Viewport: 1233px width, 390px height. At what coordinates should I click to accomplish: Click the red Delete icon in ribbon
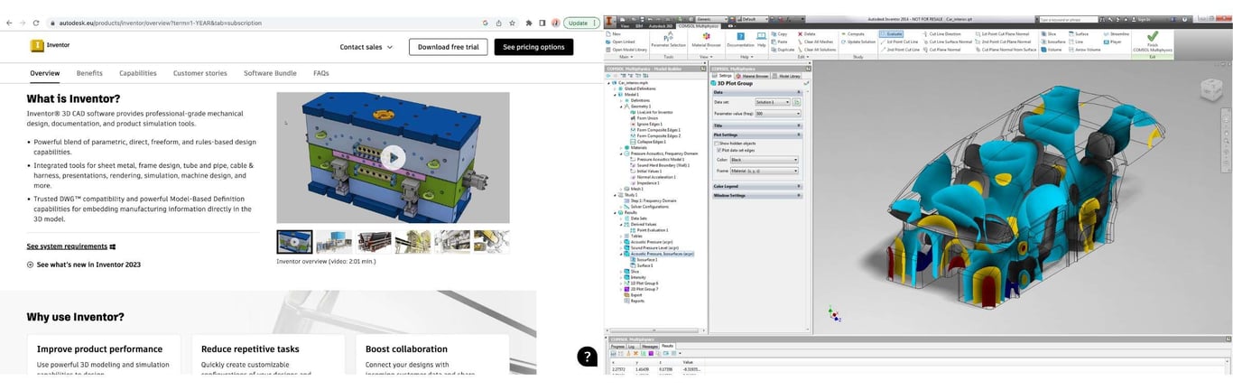[x=799, y=33]
